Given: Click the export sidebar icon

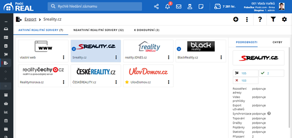Looking at the screenshot, I should pyautogui.click(x=6, y=63).
